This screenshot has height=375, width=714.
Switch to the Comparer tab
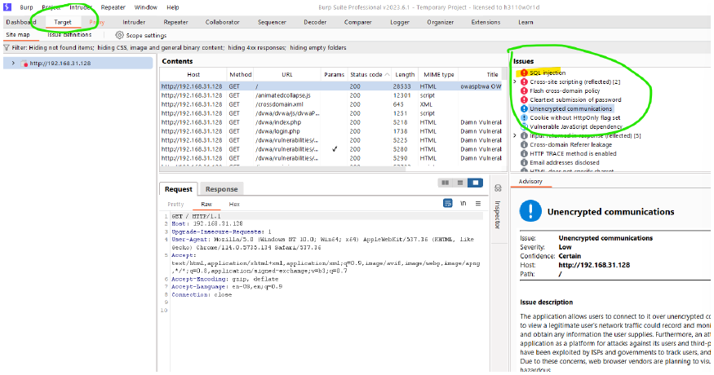click(x=358, y=22)
